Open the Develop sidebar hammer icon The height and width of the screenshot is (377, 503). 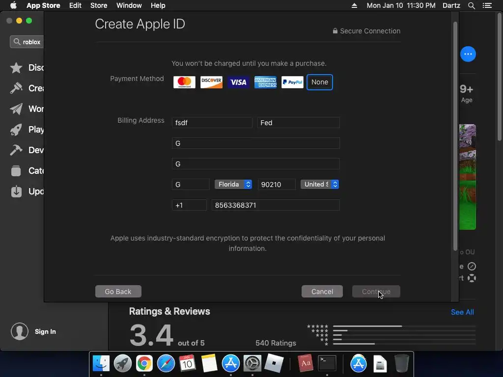coord(16,150)
